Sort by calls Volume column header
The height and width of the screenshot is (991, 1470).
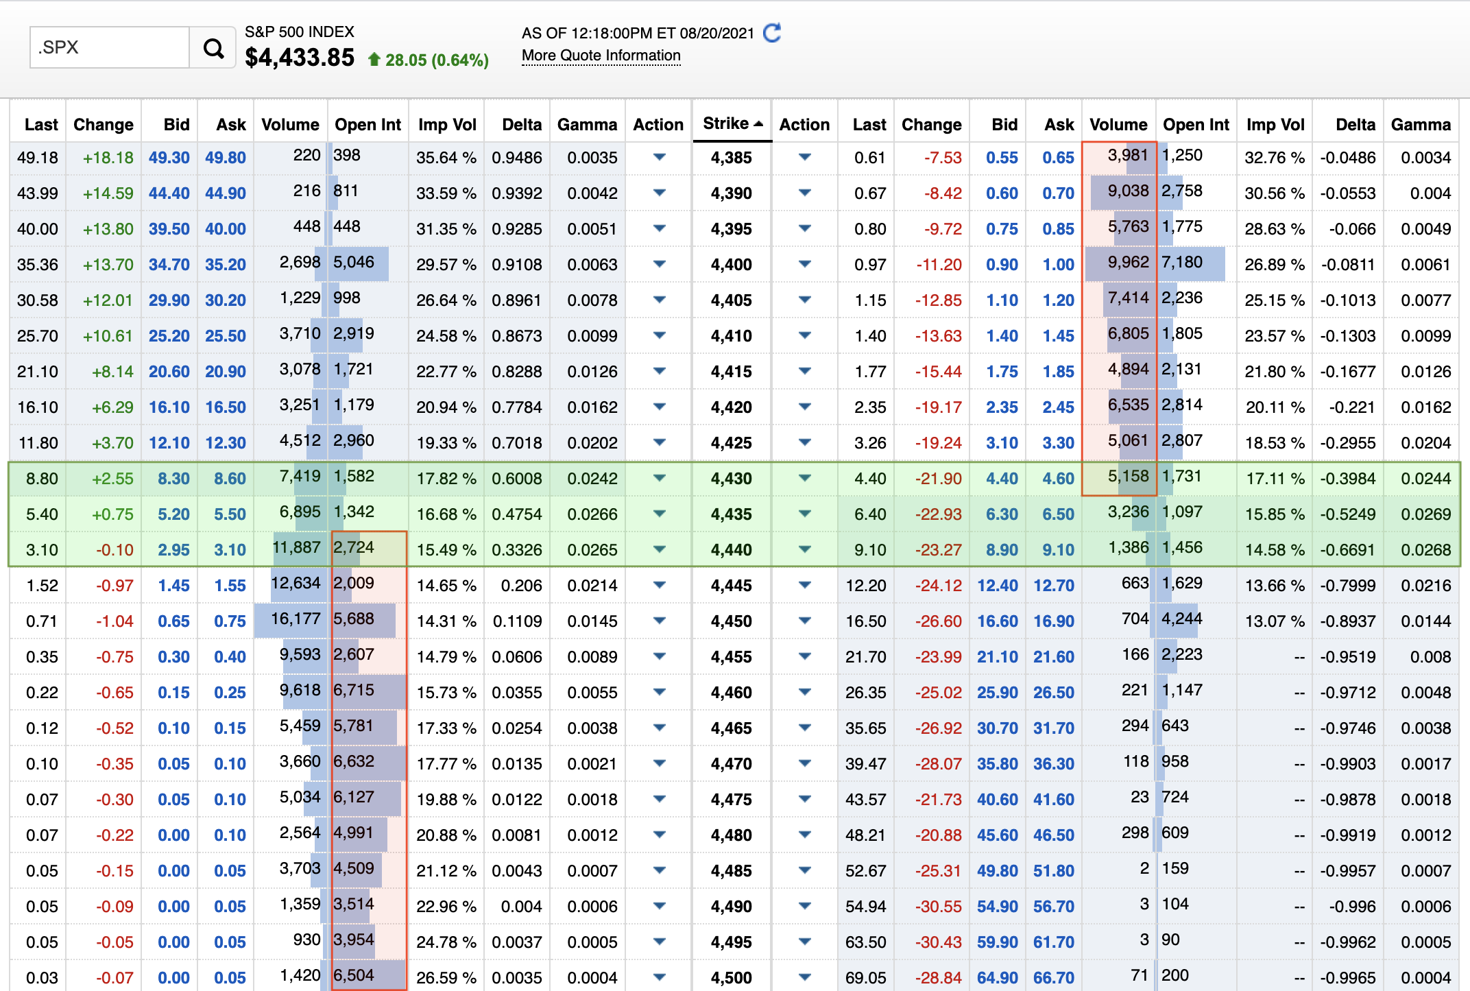[290, 125]
